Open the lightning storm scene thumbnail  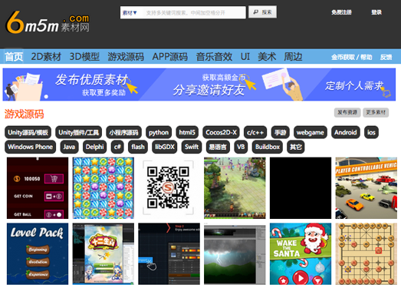tap(235, 254)
